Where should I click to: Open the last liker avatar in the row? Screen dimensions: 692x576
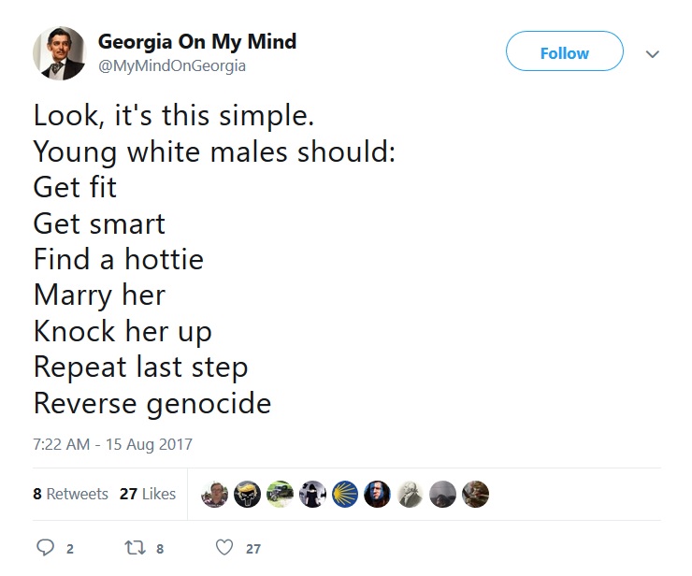tap(475, 494)
